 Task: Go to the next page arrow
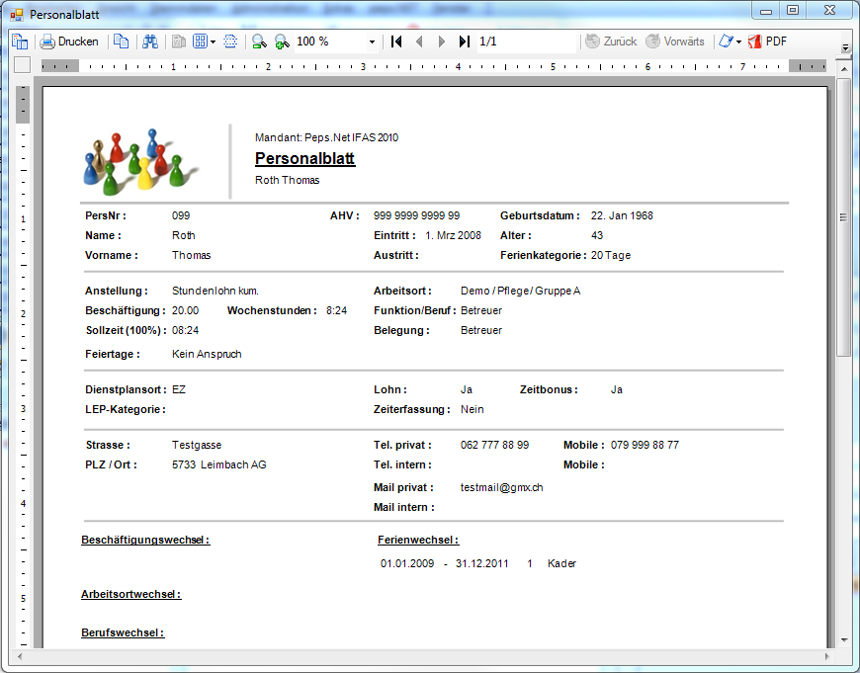point(442,42)
